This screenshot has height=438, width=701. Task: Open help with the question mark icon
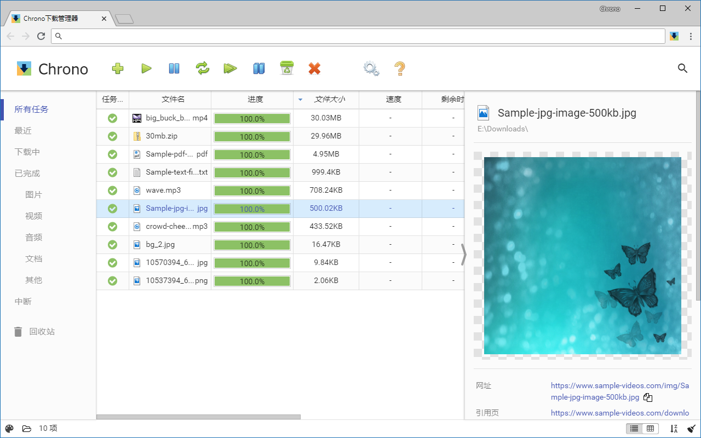[400, 68]
